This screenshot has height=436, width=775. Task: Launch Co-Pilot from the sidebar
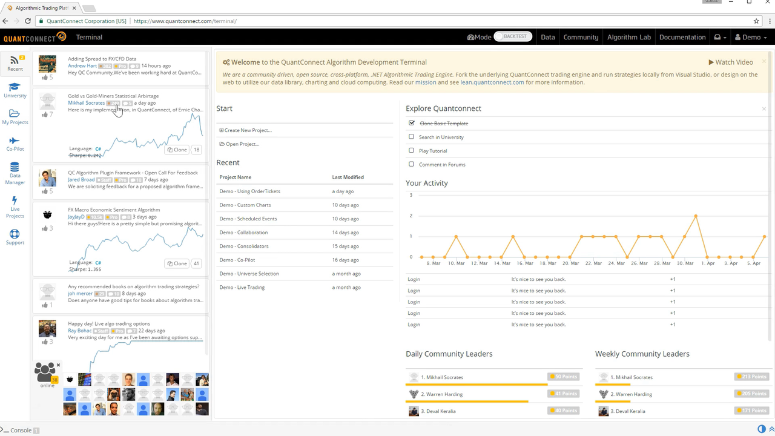point(15,141)
